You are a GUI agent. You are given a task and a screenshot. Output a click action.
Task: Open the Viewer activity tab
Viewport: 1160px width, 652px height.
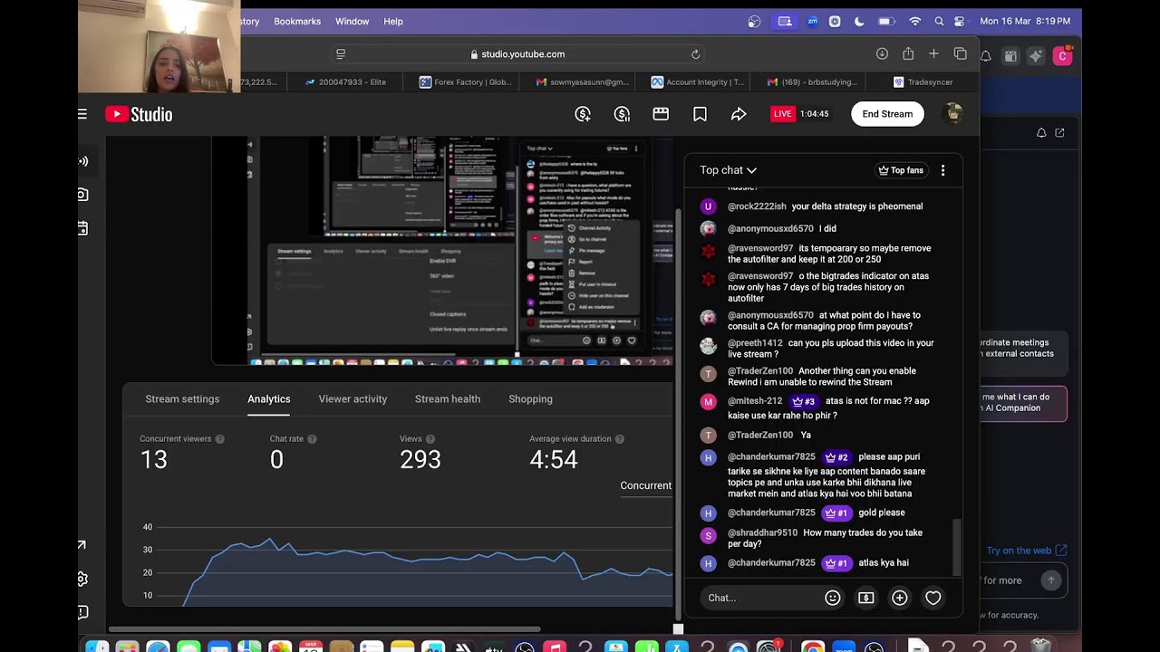click(353, 399)
